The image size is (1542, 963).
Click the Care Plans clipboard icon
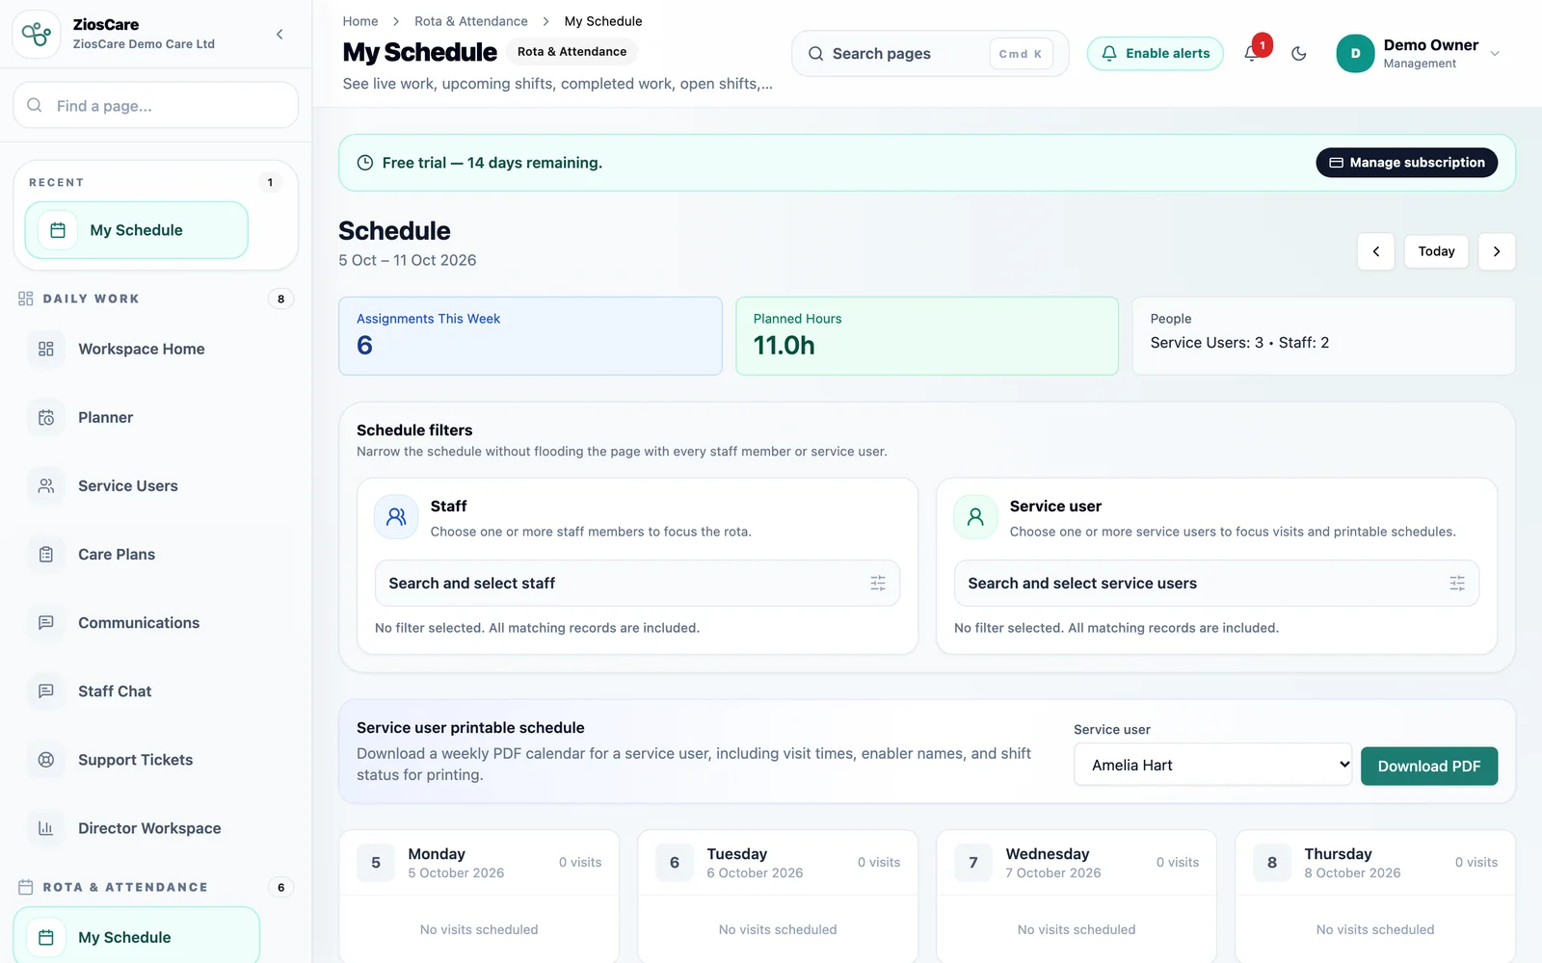pos(46,555)
